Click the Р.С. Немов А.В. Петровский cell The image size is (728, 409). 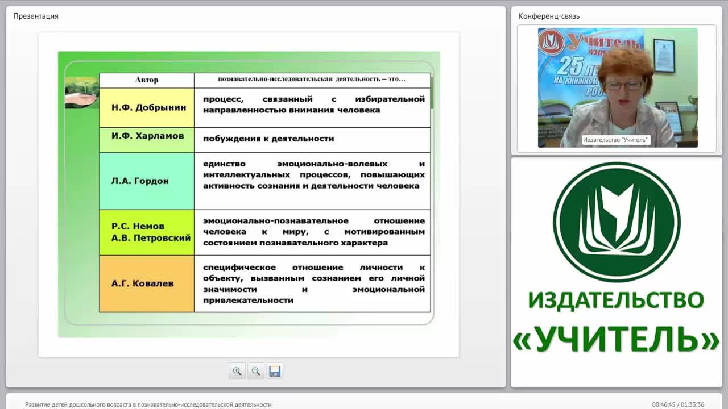click(x=147, y=232)
